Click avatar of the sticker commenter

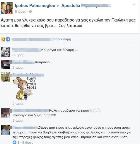(6, 77)
